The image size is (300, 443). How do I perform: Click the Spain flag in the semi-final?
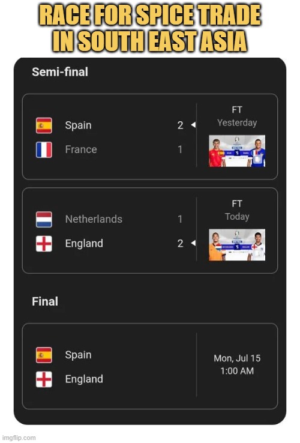(44, 125)
